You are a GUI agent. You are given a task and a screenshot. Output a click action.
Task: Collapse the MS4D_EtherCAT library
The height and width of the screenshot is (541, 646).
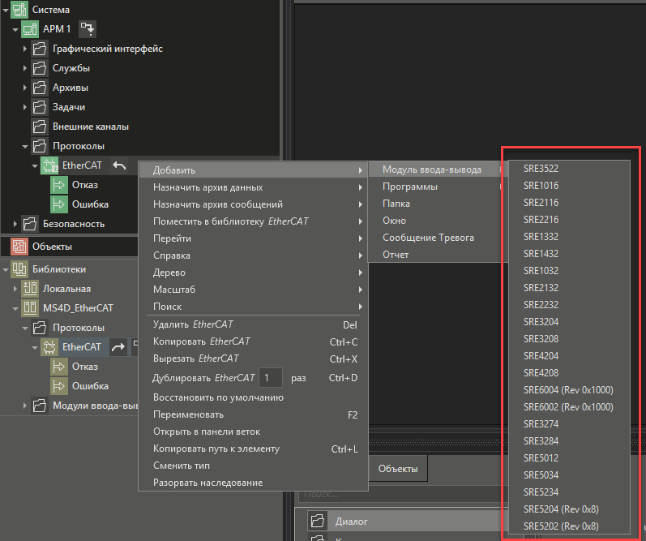point(15,308)
